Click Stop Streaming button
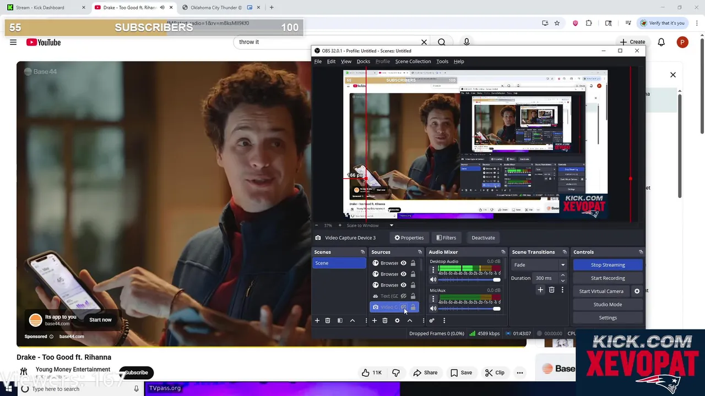The width and height of the screenshot is (705, 396). click(608, 265)
